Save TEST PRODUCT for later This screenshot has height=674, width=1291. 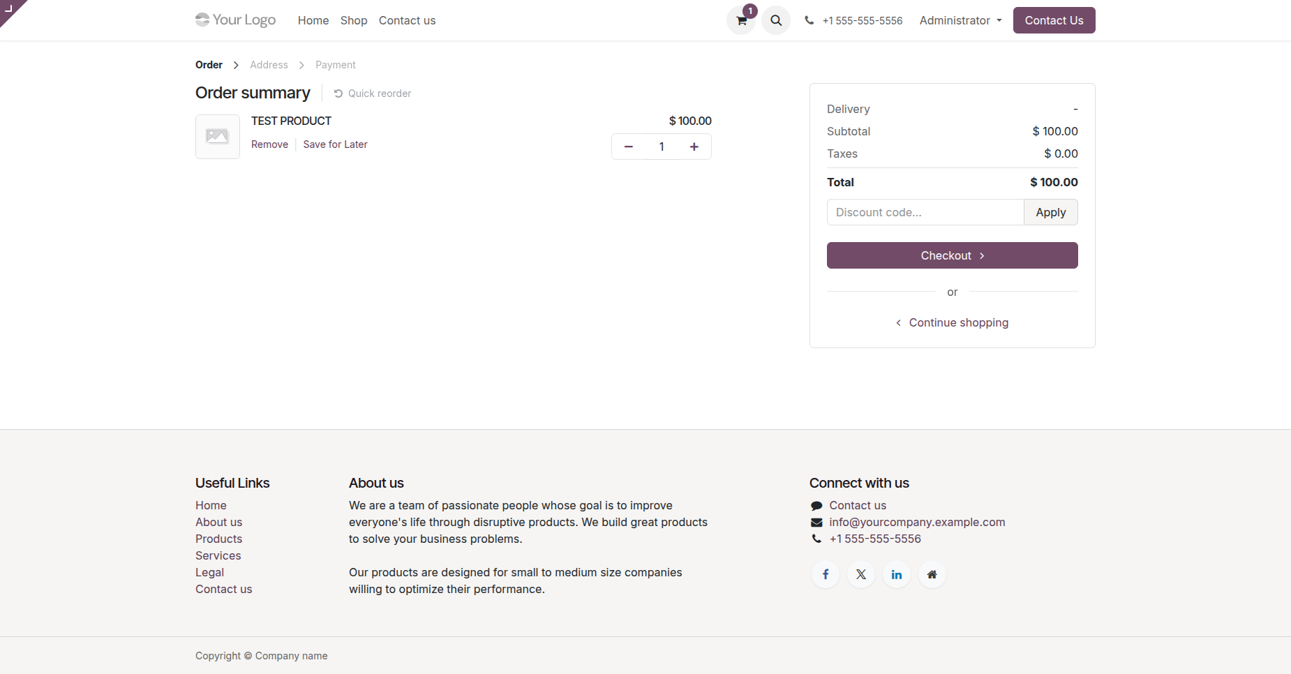335,144
